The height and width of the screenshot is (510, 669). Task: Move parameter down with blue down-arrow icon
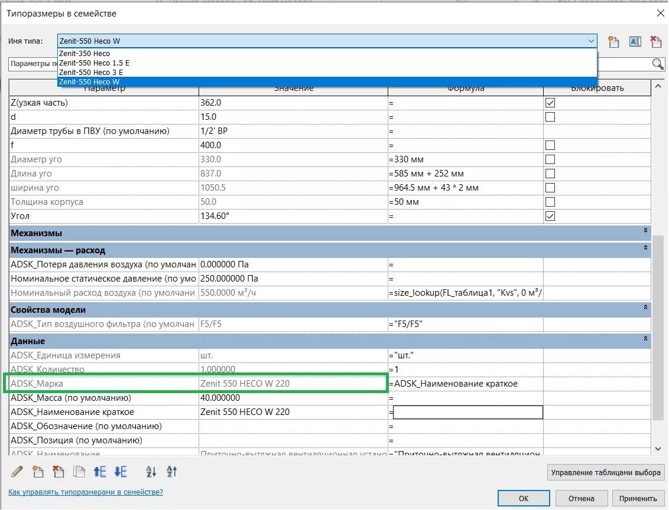click(121, 472)
